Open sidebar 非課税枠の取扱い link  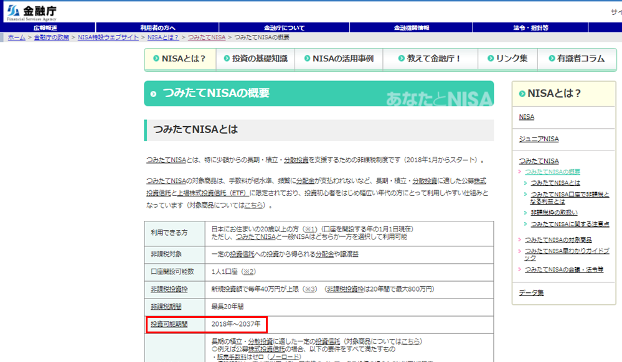click(x=554, y=213)
